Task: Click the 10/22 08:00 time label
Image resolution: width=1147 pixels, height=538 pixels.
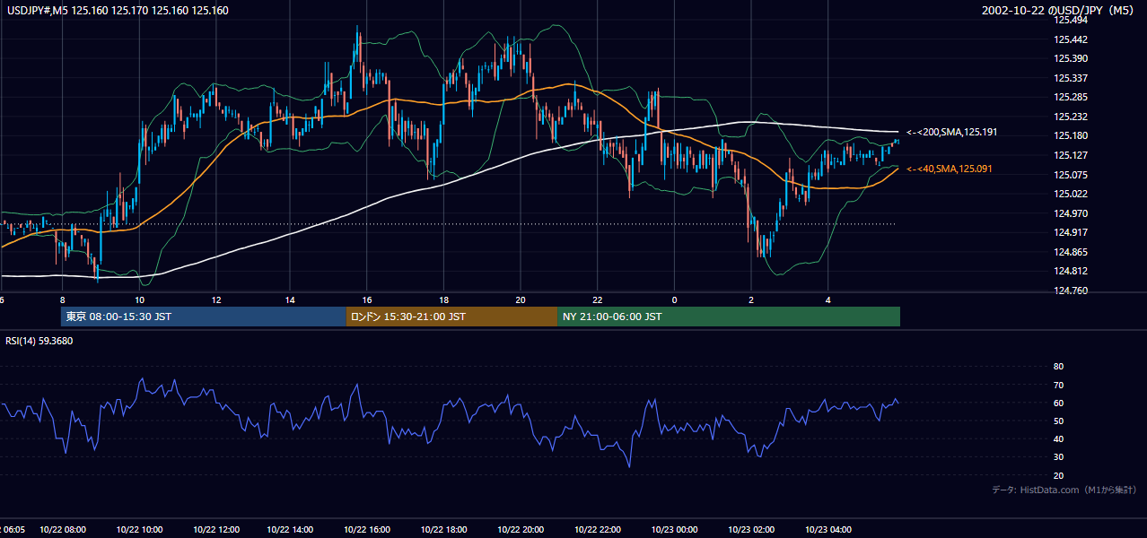Action: coord(63,530)
